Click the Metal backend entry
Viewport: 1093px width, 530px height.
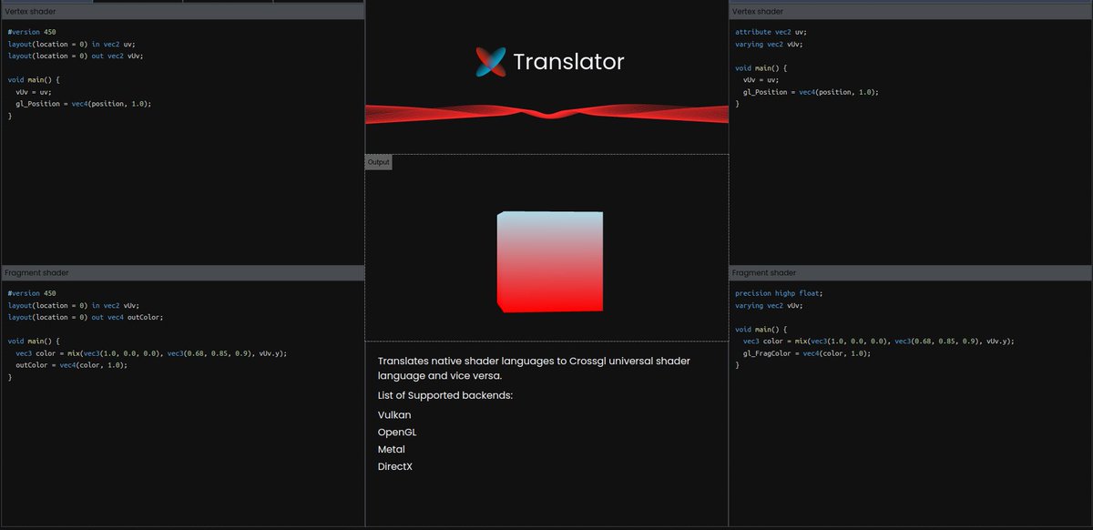click(x=392, y=449)
